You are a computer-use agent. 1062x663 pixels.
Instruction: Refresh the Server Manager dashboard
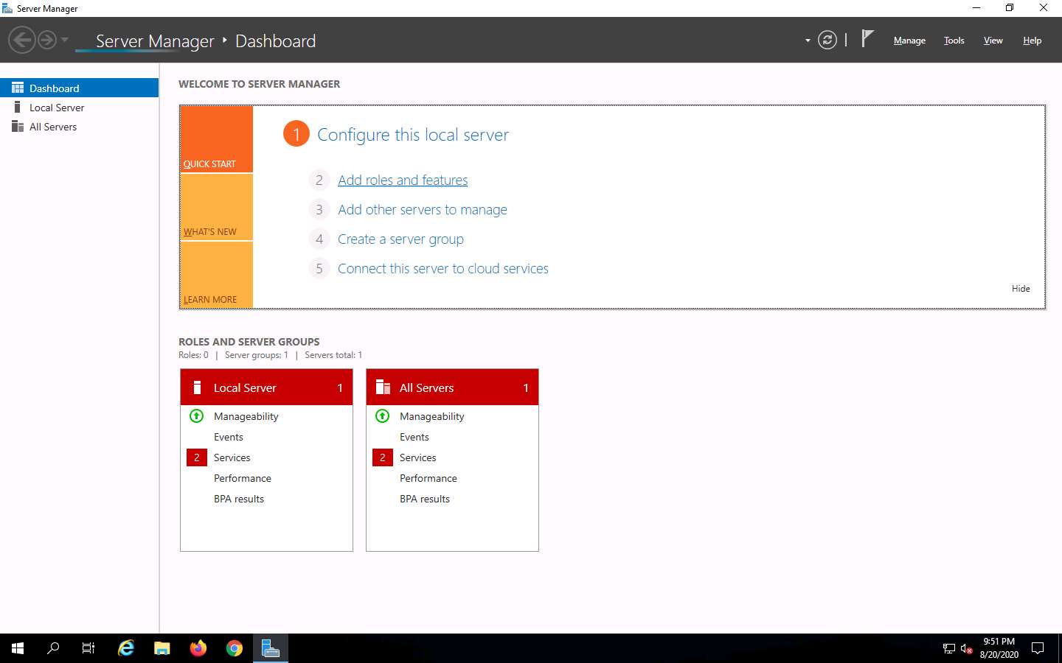[827, 40]
